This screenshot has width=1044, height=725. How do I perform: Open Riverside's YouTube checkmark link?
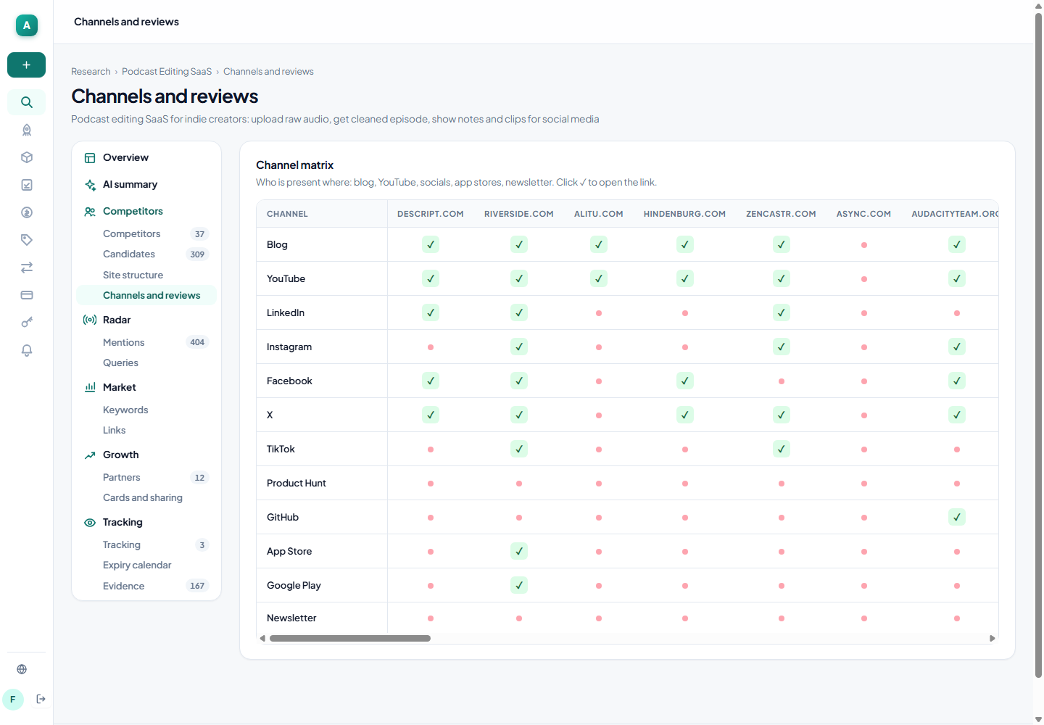point(519,278)
